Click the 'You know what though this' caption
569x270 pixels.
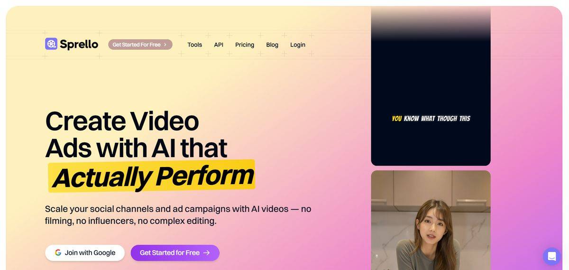431,119
